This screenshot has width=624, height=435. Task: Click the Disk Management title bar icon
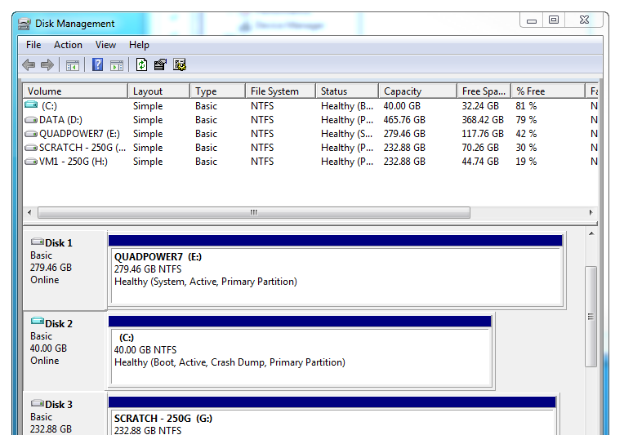pos(25,24)
